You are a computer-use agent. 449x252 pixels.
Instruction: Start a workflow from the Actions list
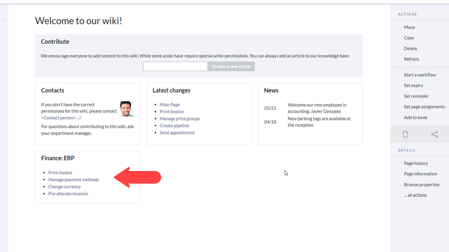coord(420,75)
